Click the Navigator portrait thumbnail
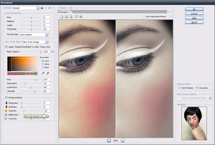 pos(194,123)
